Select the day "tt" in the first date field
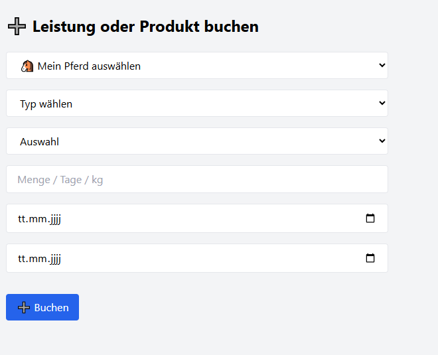438x355 pixels. pyautogui.click(x=23, y=218)
